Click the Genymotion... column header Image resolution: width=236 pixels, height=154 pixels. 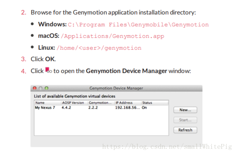coord(101,103)
